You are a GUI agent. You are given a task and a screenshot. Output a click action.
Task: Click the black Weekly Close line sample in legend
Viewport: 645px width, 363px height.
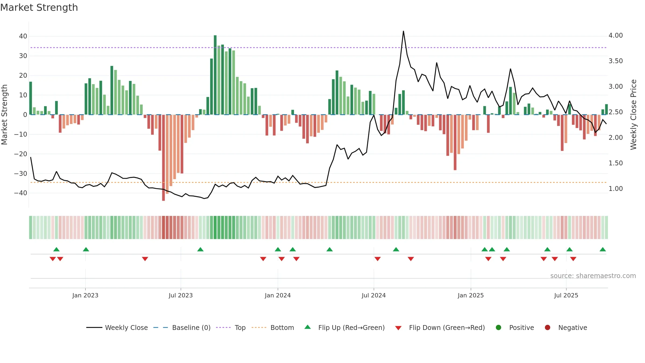pyautogui.click(x=94, y=328)
